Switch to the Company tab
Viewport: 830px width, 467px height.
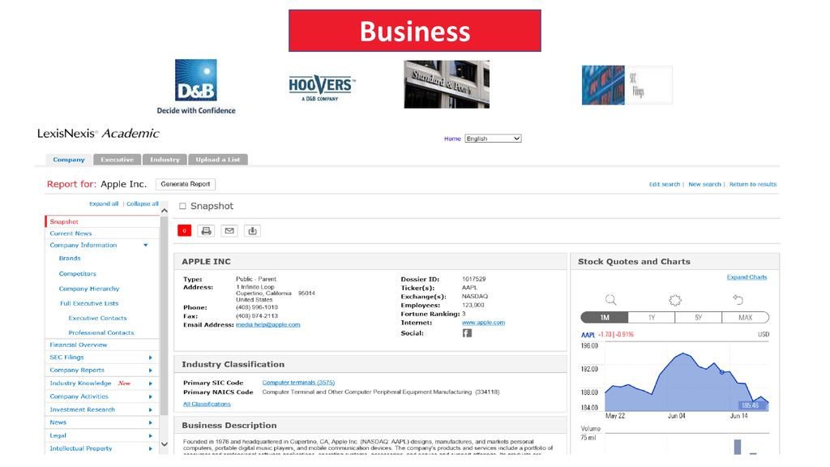(x=69, y=160)
